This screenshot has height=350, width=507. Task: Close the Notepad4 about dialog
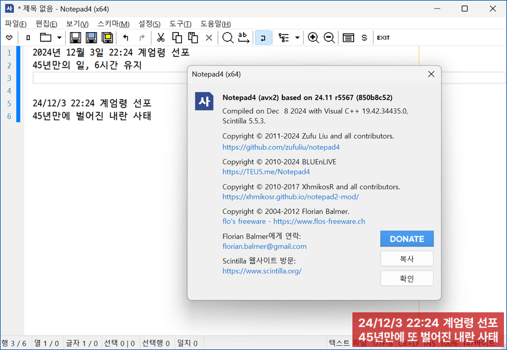(x=431, y=74)
